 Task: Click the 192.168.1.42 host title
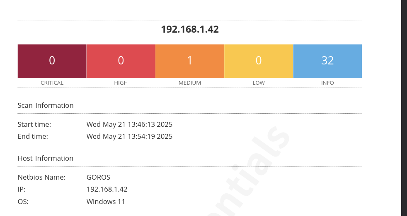(x=190, y=29)
